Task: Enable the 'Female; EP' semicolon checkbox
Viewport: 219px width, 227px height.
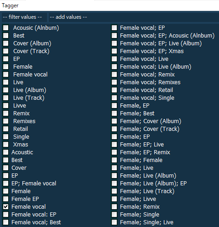Action: pos(114,136)
